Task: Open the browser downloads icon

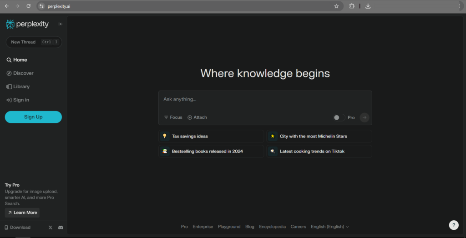Action: tap(368, 6)
